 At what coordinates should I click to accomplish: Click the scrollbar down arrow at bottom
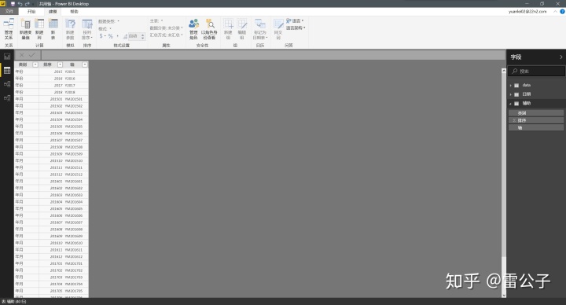coord(504,296)
